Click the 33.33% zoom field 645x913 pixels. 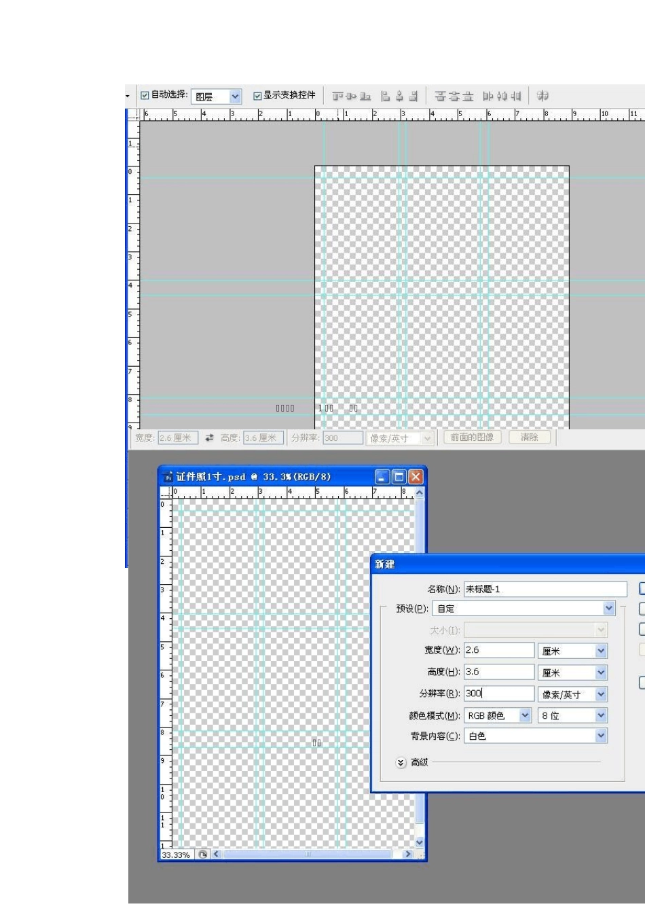177,855
